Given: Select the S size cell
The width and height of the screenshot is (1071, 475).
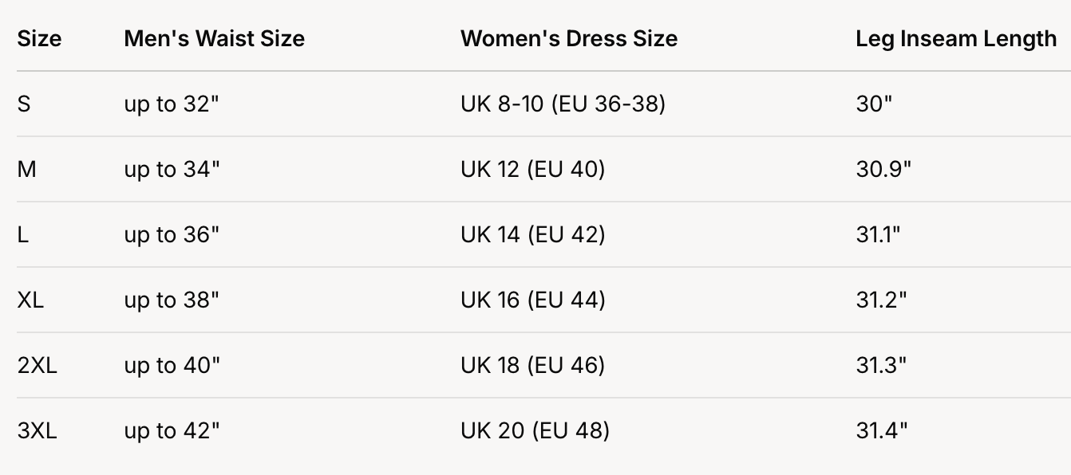Looking at the screenshot, I should click(24, 104).
